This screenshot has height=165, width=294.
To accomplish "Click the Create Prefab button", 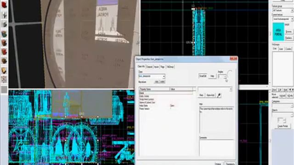I will click(283, 126).
